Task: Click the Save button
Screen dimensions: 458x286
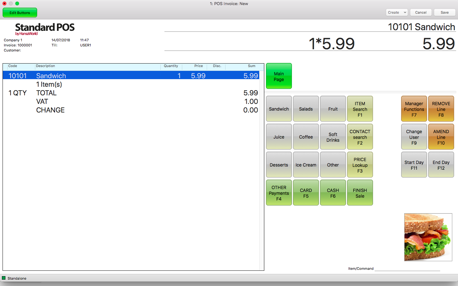Action: tap(444, 12)
